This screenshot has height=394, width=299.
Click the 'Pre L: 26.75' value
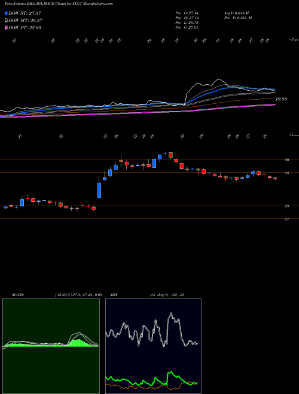pyautogui.click(x=187, y=23)
